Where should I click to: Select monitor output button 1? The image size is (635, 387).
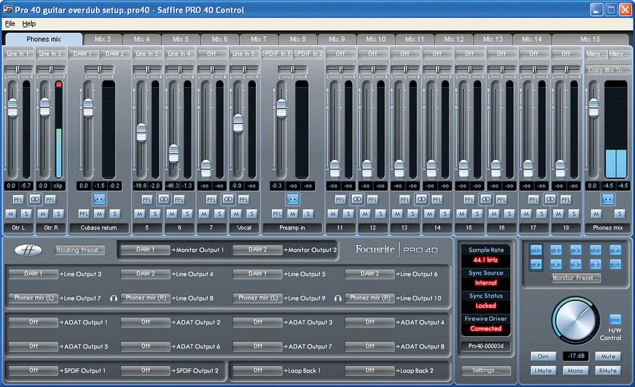click(536, 250)
